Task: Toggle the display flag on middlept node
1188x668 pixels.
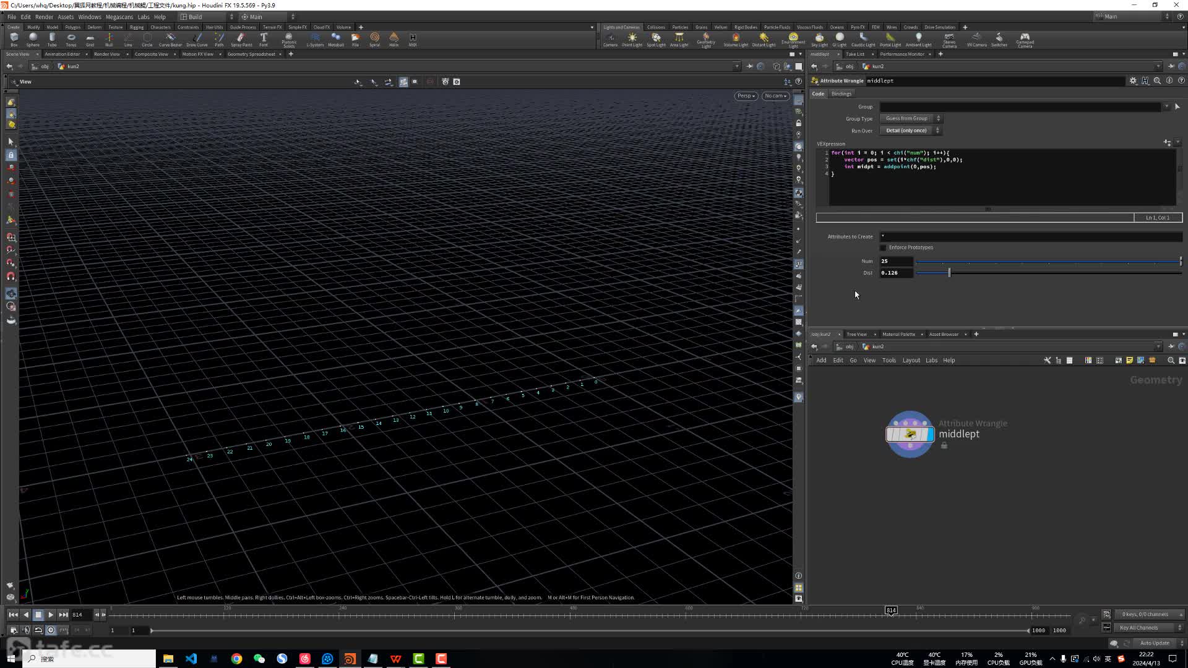Action: (931, 434)
